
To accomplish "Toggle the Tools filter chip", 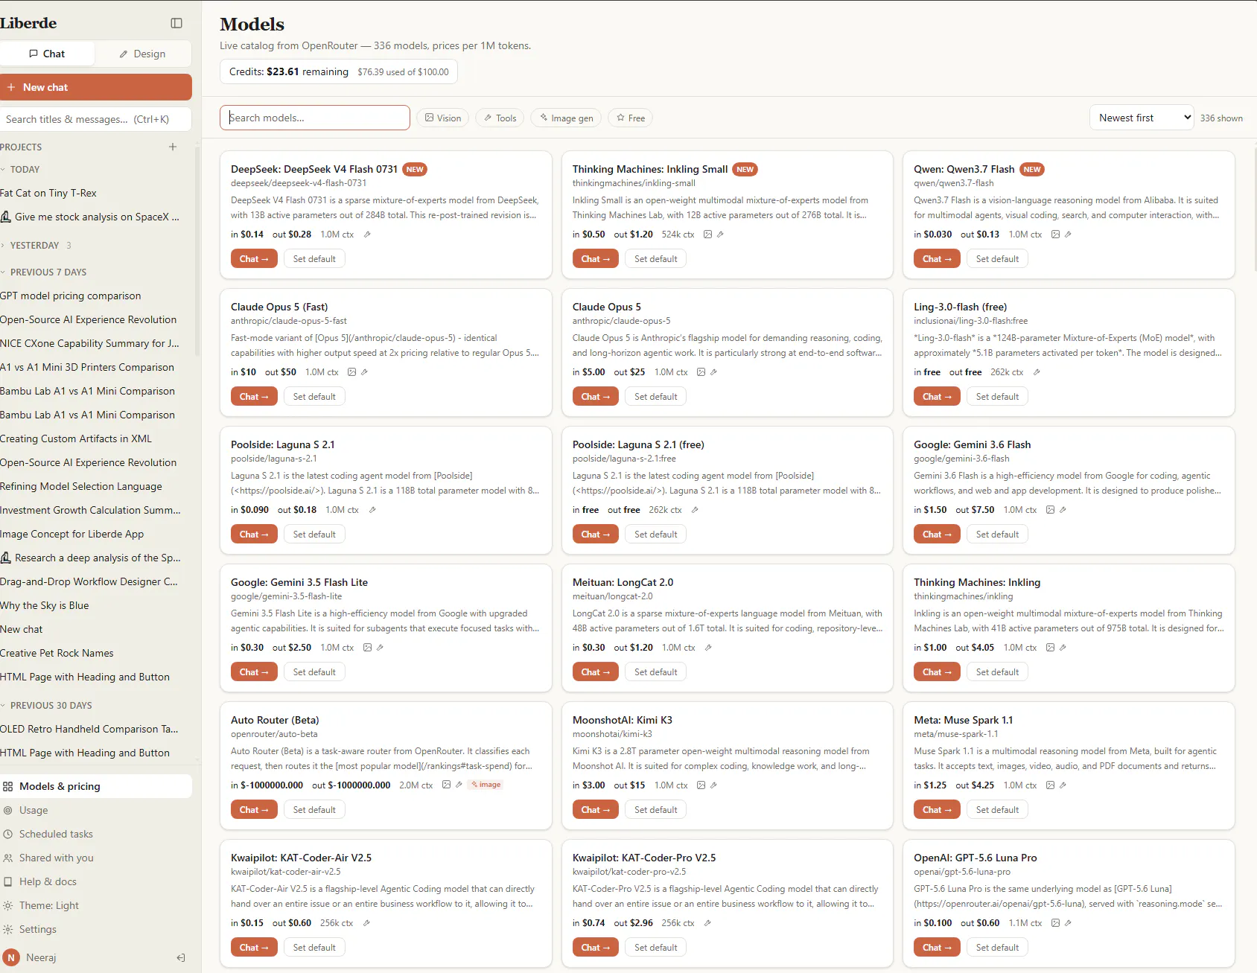I will 500,118.
